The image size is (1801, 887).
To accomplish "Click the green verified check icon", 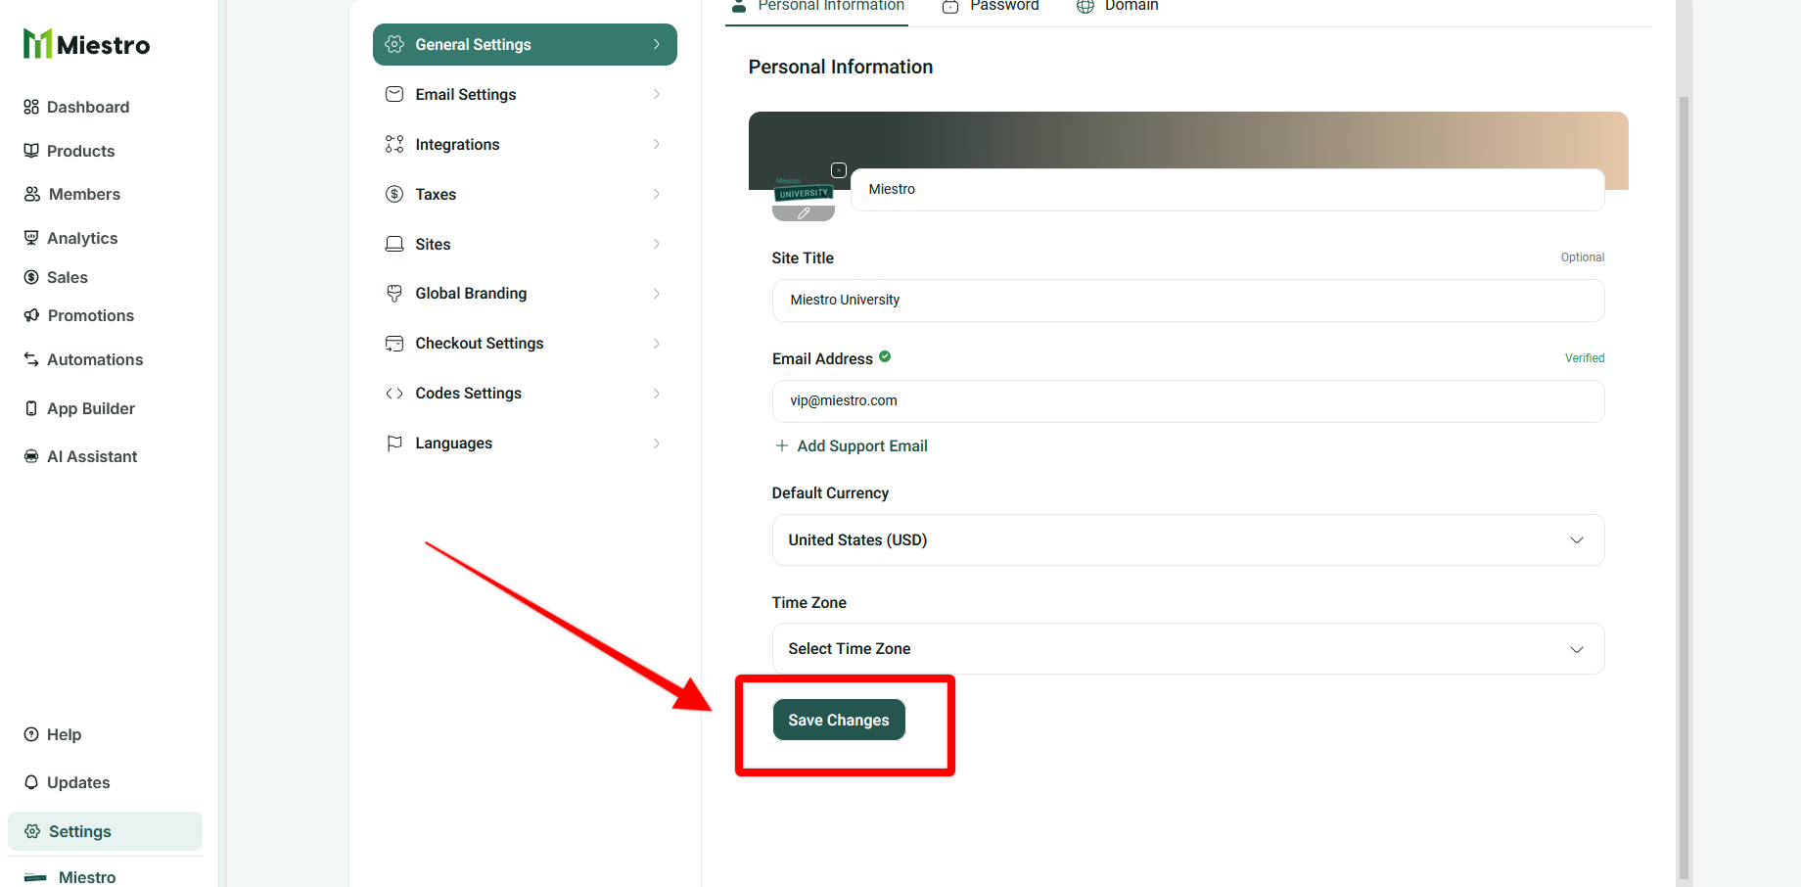I will 885,357.
